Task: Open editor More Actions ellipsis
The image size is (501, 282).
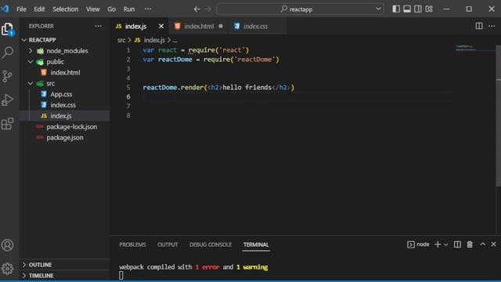Action: [x=492, y=26]
